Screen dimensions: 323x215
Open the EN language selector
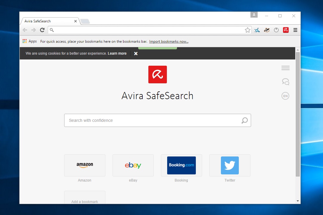[x=285, y=96]
